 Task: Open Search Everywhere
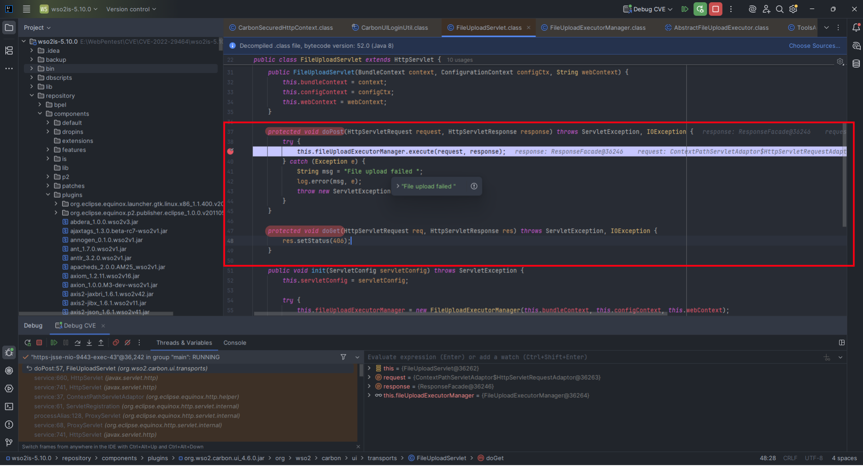(x=780, y=9)
